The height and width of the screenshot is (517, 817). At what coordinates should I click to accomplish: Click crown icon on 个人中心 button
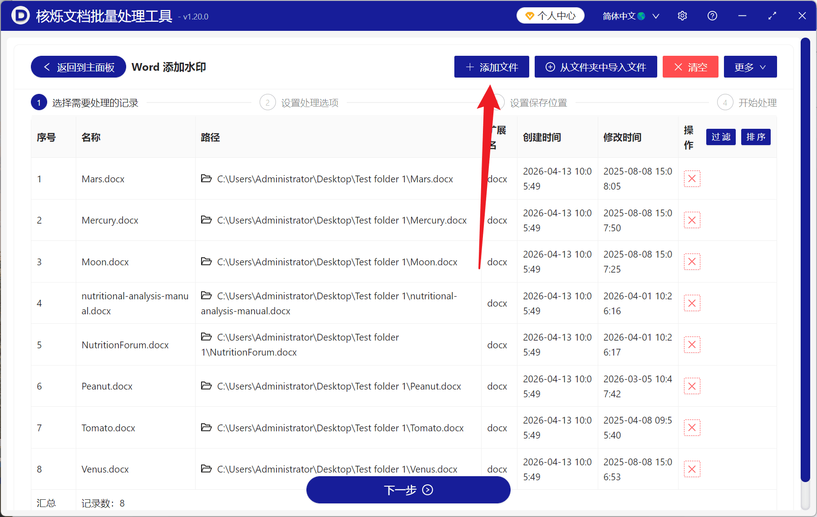(x=530, y=15)
